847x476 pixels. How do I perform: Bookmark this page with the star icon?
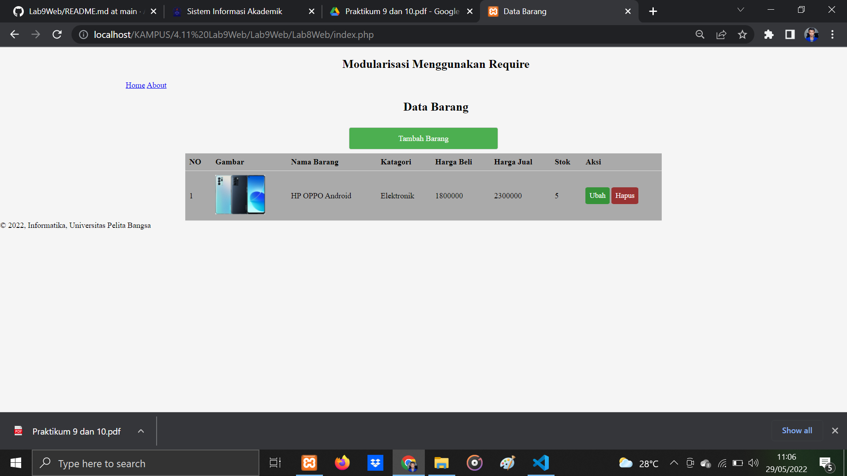click(742, 34)
